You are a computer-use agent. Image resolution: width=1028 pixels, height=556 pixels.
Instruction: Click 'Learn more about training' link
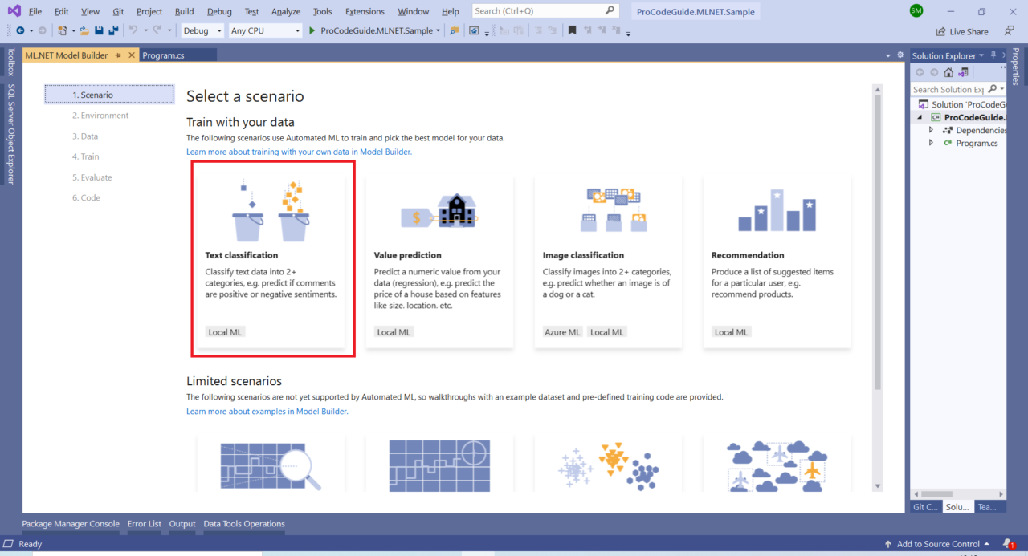[x=299, y=152]
